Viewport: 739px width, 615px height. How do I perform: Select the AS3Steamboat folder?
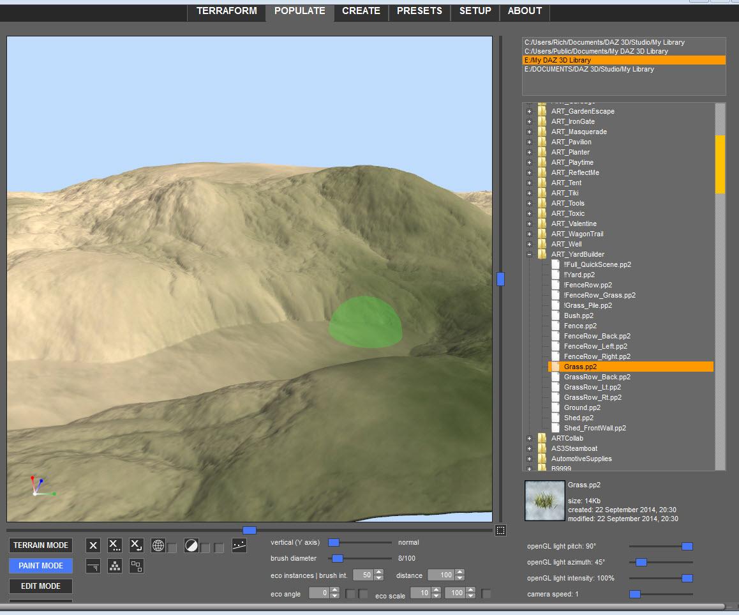574,448
